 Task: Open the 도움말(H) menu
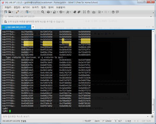(61, 7)
